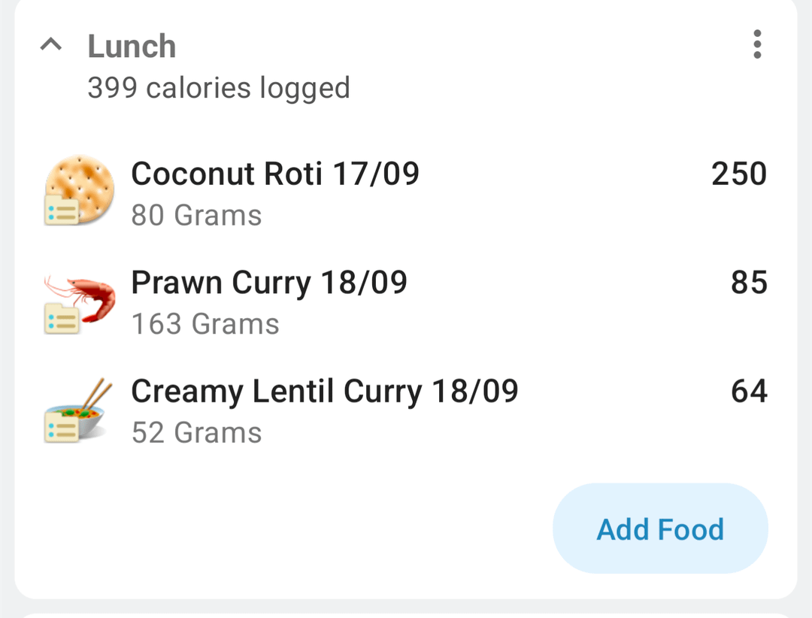Tap the 85 calorie value for Prawn Curry
812x618 pixels.
(x=748, y=283)
